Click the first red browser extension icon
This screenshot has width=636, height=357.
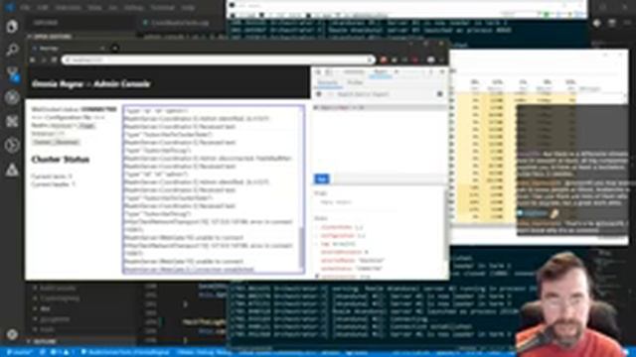pyautogui.click(x=384, y=59)
